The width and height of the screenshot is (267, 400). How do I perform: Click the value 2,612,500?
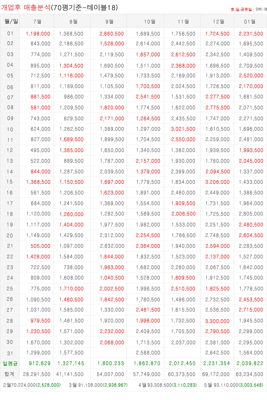[x=183, y=55]
